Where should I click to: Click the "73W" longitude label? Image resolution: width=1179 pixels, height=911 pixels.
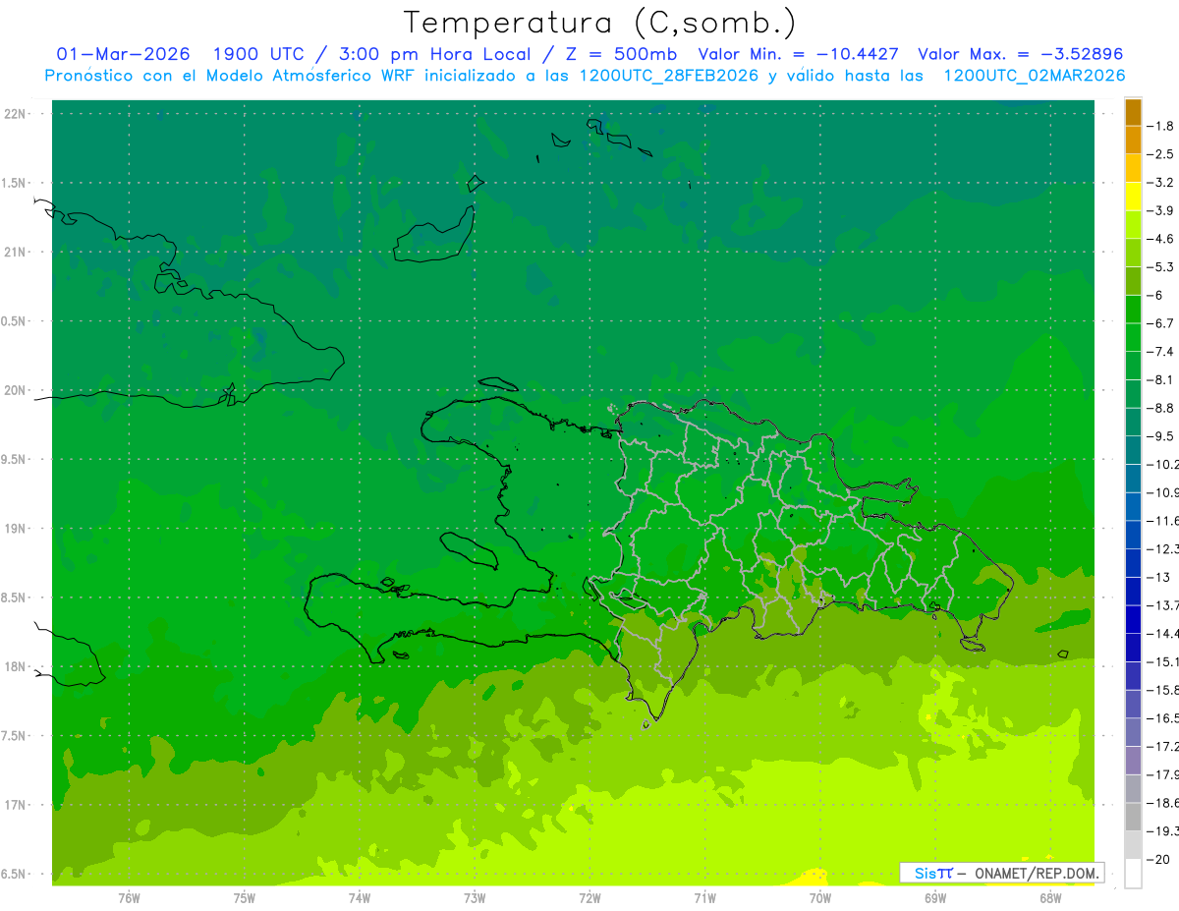[x=475, y=898]
